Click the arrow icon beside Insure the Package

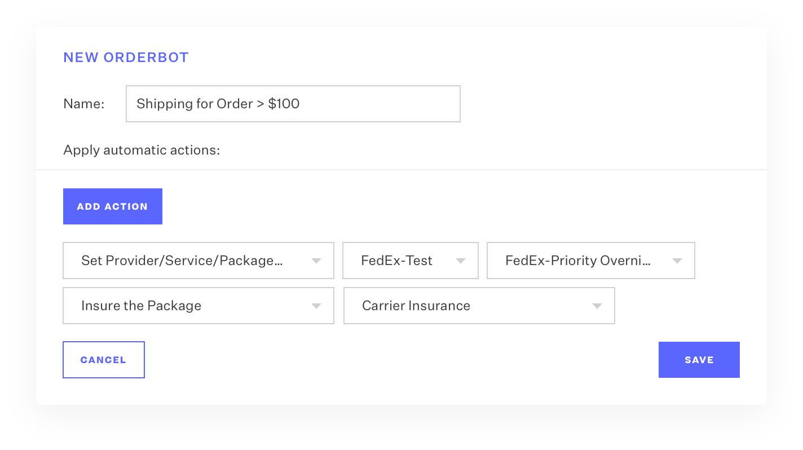316,306
